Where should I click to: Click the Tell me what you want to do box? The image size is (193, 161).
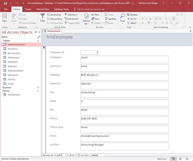89,9
